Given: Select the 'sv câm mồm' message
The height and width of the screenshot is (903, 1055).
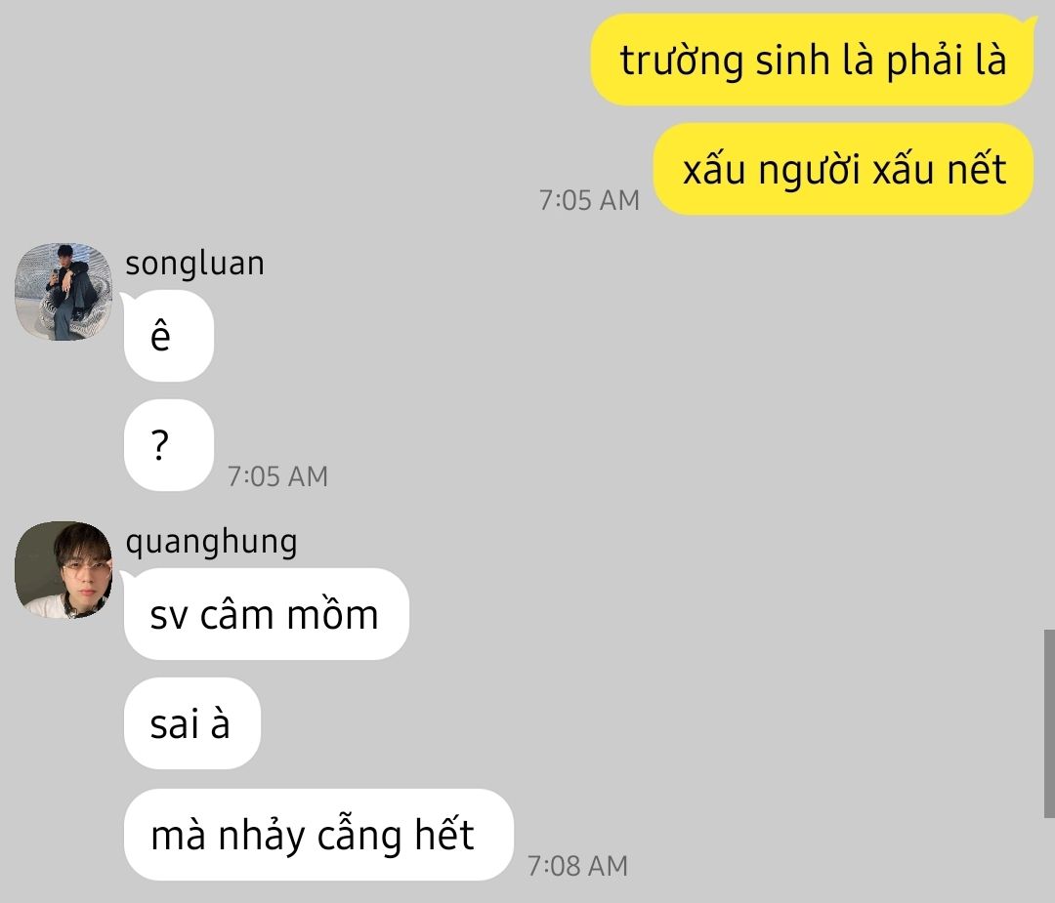Looking at the screenshot, I should tap(267, 614).
